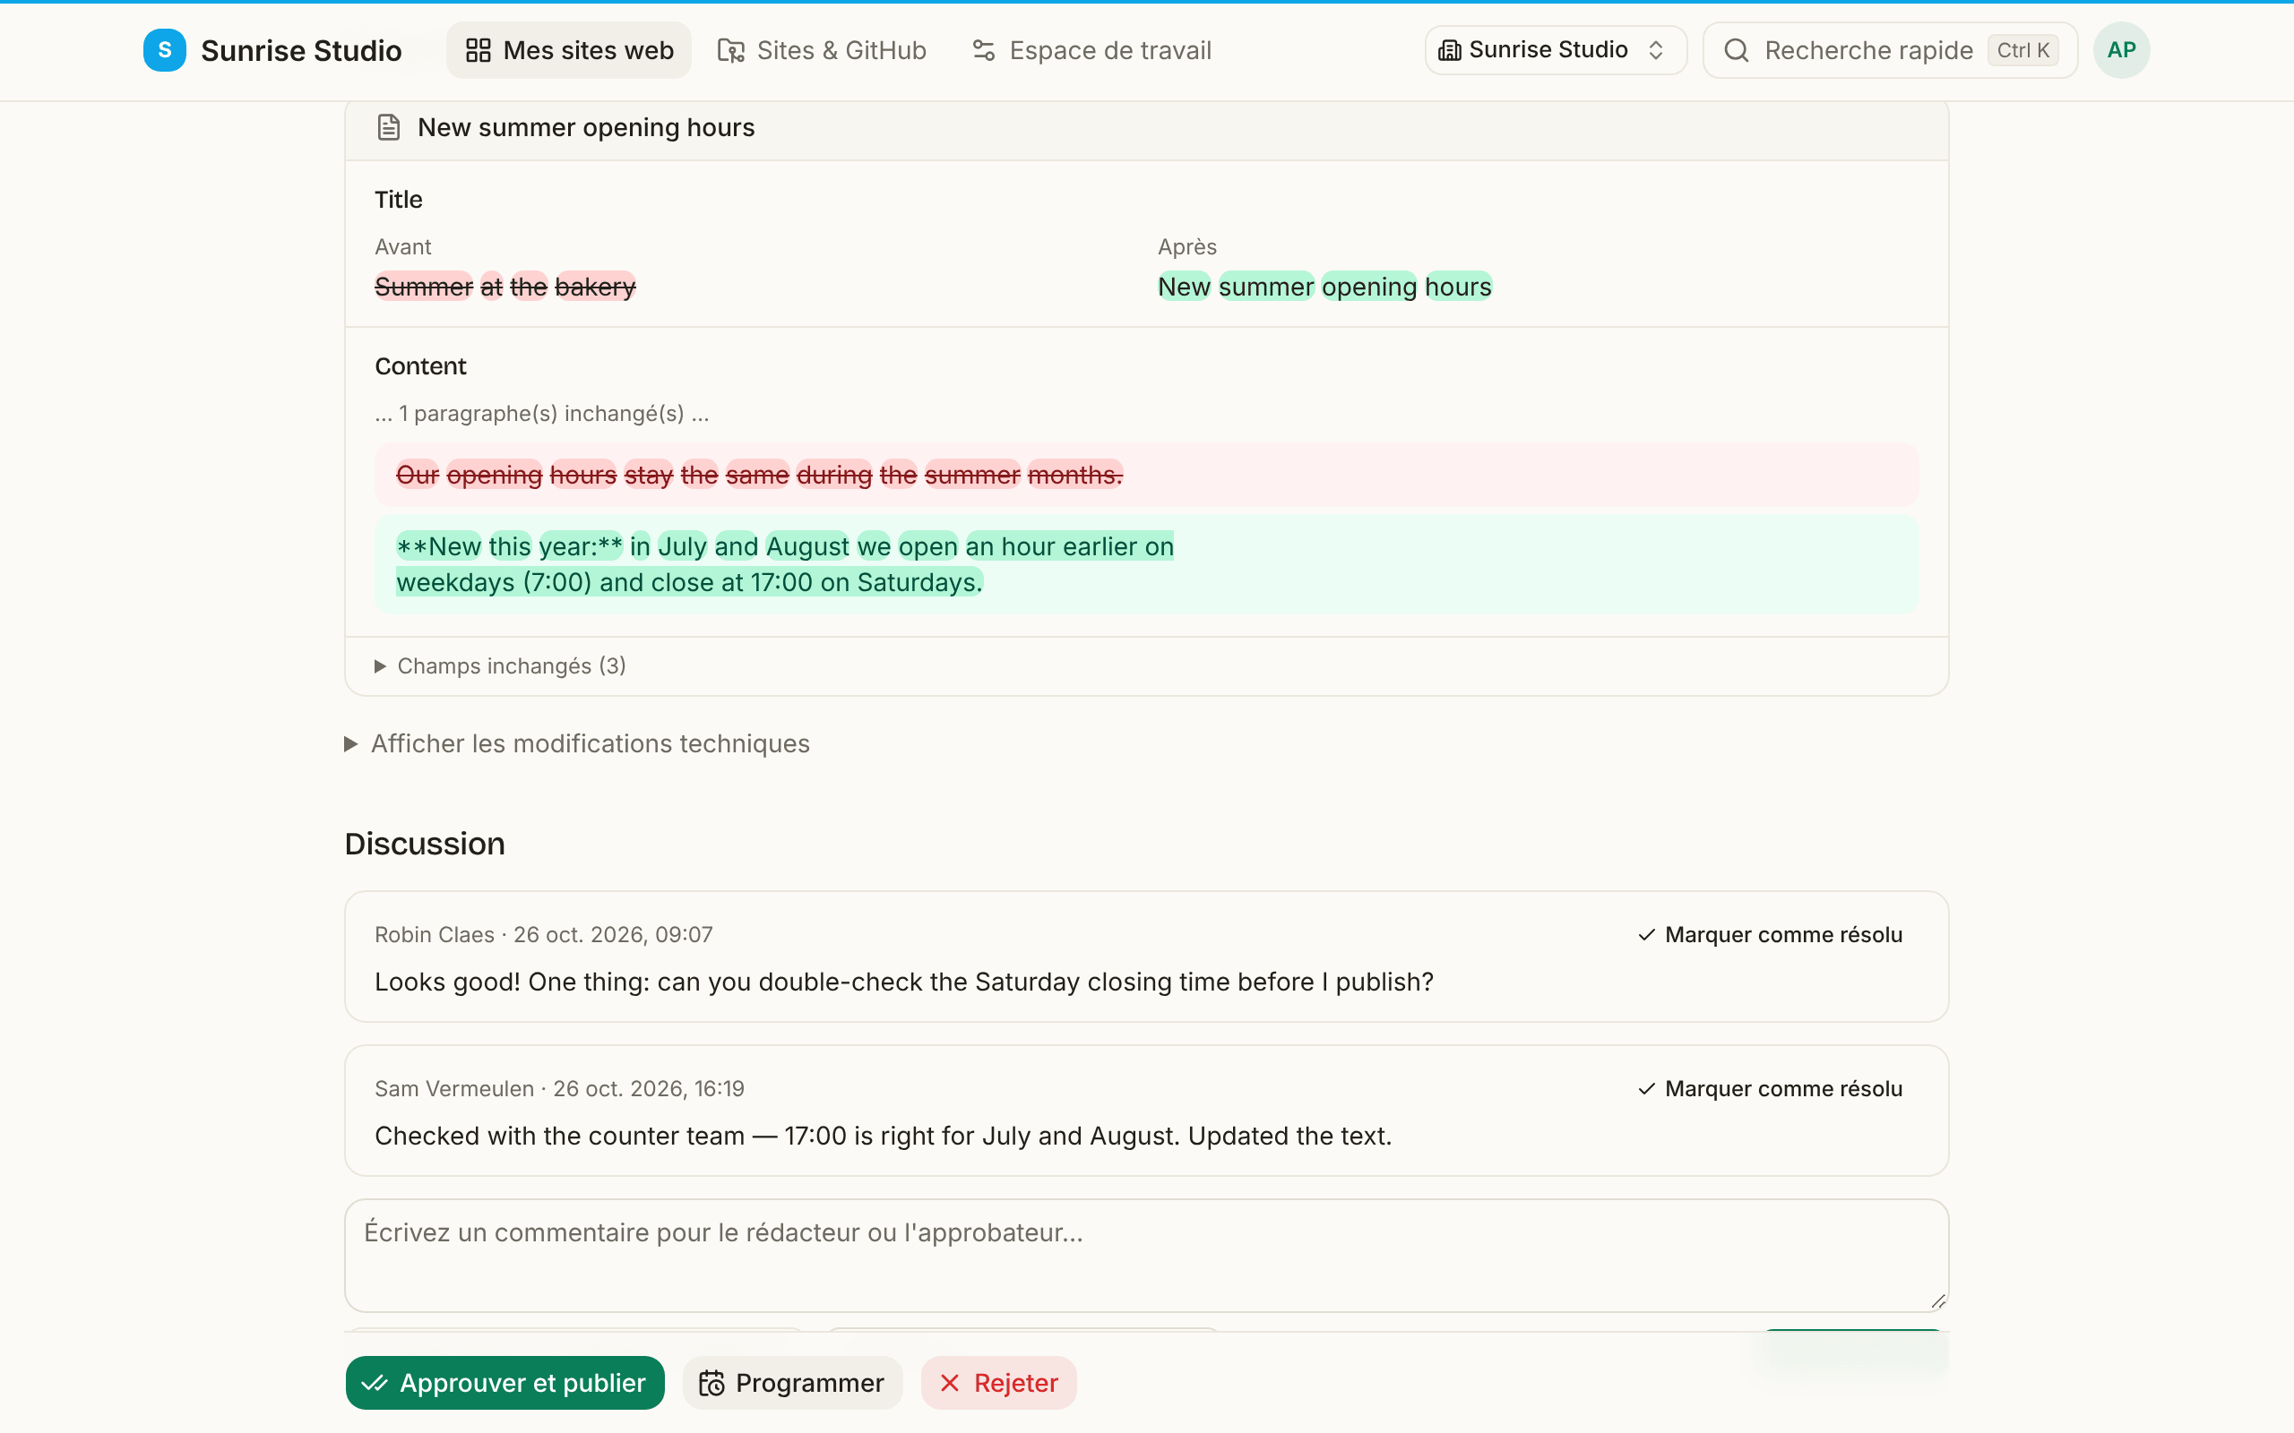Screen dimensions: 2294x1433
Task: Open the AP user avatar menu
Action: [x=2121, y=50]
